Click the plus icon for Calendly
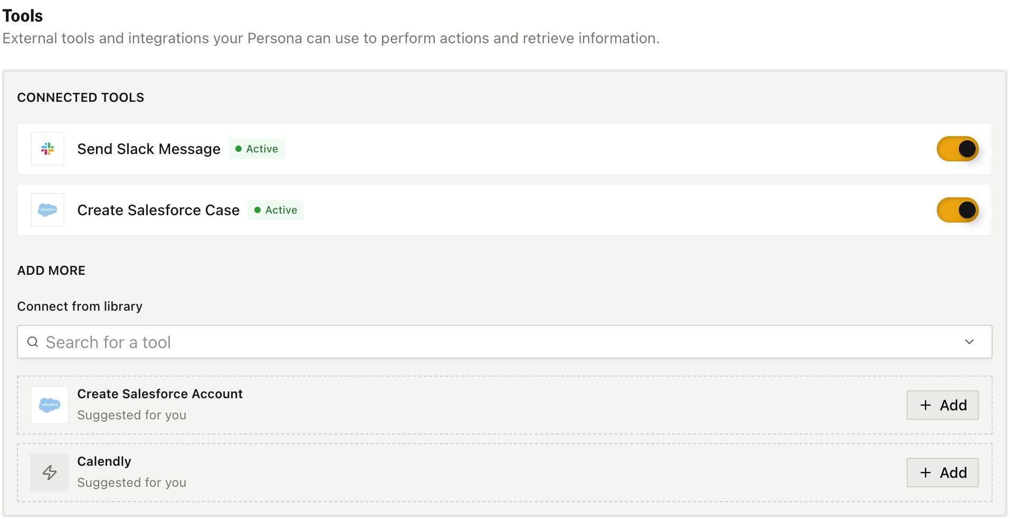The image size is (1010, 519). (926, 473)
